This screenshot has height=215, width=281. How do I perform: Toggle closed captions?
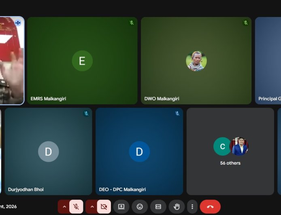pyautogui.click(x=158, y=207)
